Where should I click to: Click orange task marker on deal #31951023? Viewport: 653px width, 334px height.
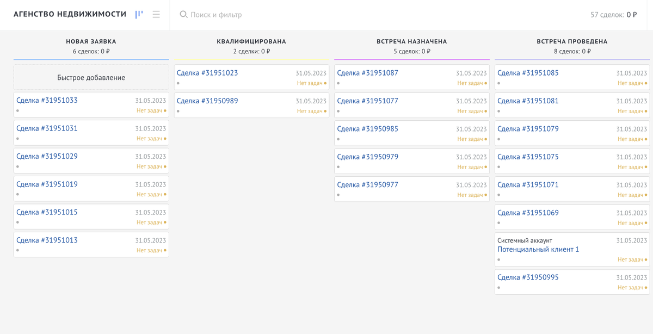point(324,84)
